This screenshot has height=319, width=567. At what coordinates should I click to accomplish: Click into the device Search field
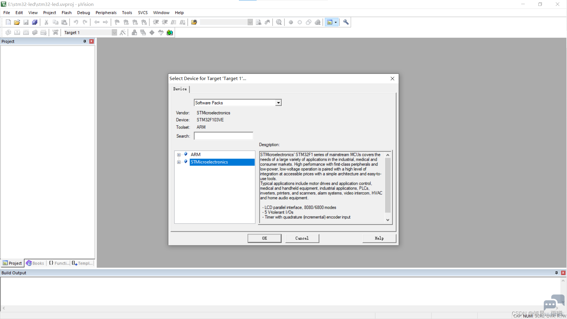tap(223, 136)
